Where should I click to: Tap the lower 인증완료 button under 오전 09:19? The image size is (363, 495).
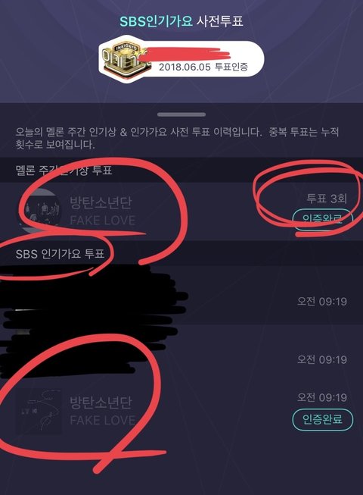pos(323,419)
